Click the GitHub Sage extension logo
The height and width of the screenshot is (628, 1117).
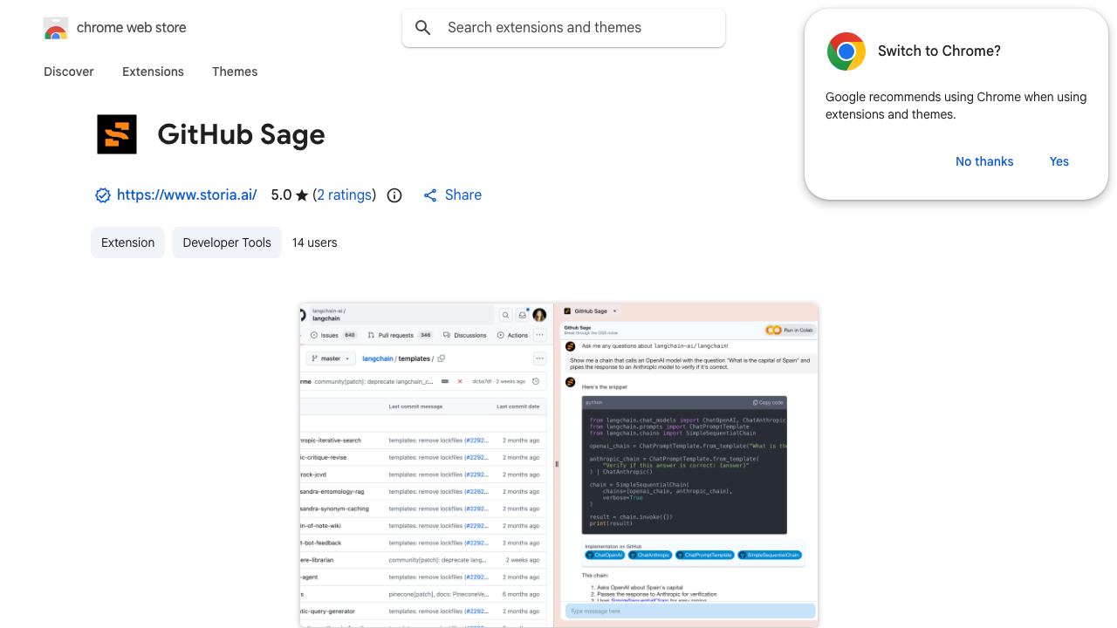coord(117,134)
